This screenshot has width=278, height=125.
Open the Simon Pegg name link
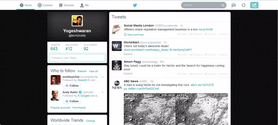132,62
